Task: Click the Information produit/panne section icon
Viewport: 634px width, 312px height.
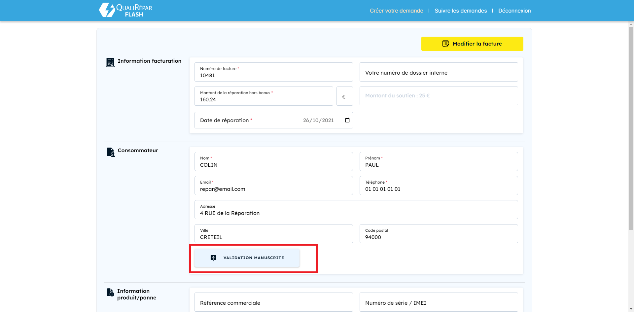Action: click(110, 293)
